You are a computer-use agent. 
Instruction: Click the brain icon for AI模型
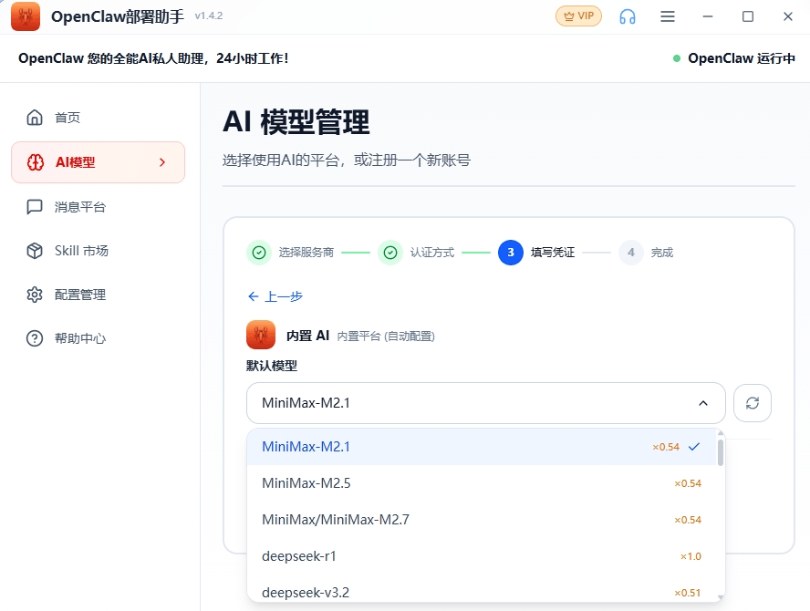coord(36,162)
